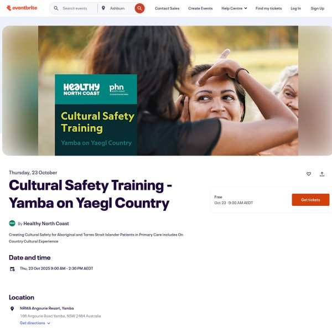Image resolution: width=332 pixels, height=332 pixels.
Task: Click the map pin icon under Location
Action: click(x=12, y=309)
